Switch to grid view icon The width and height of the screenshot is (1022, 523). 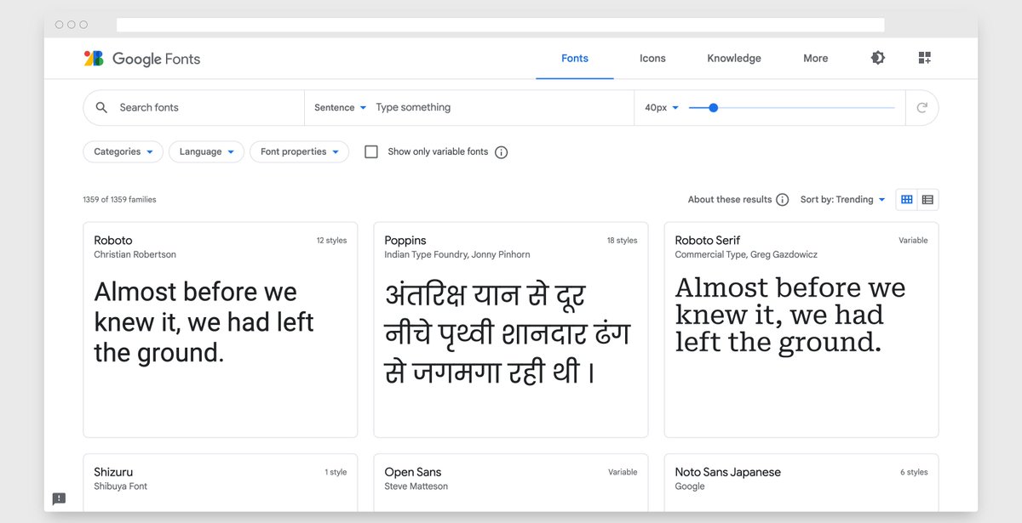907,200
